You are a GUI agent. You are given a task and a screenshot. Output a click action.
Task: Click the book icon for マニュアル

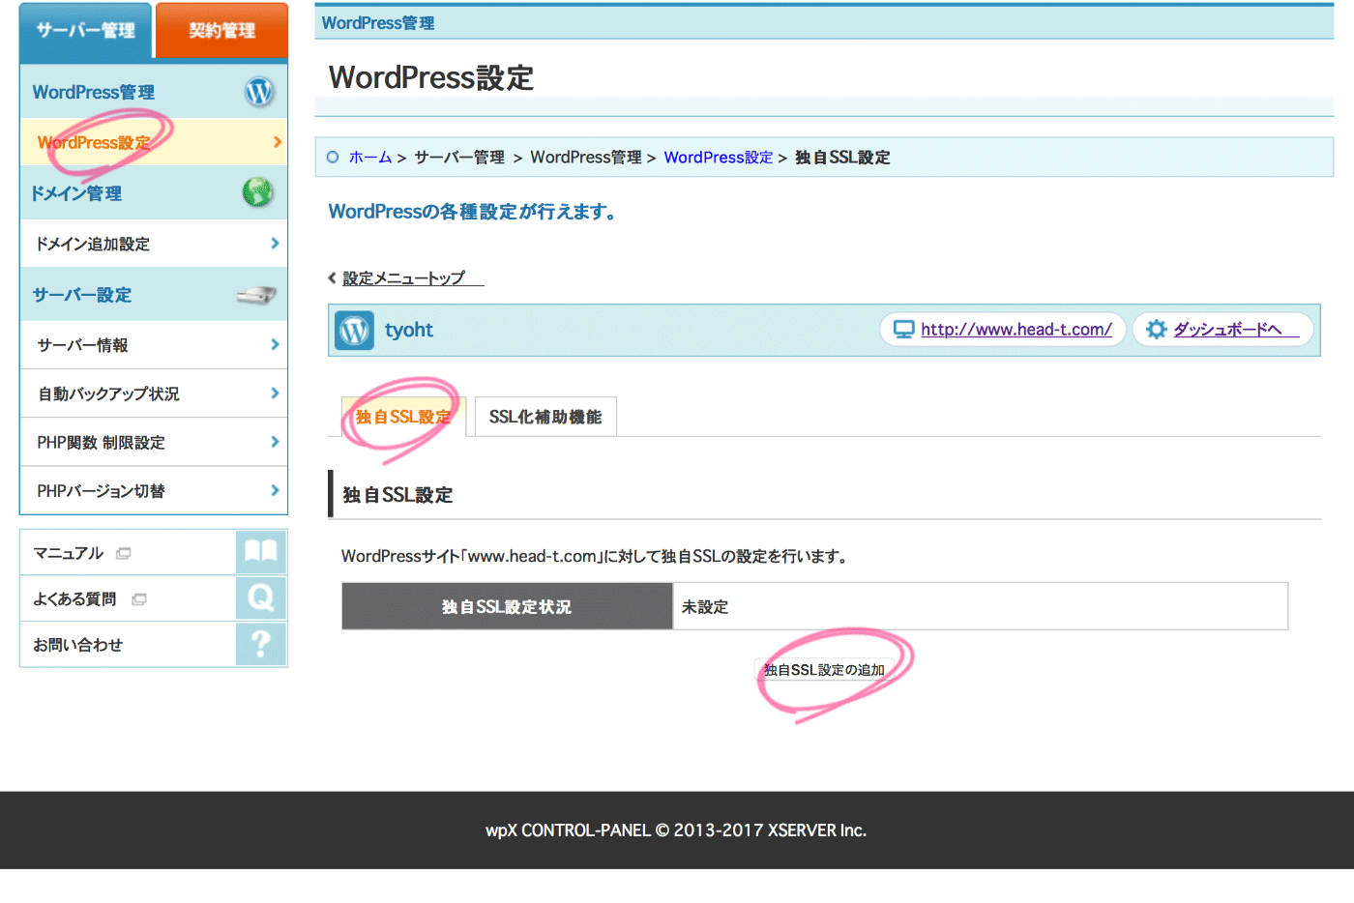click(261, 552)
